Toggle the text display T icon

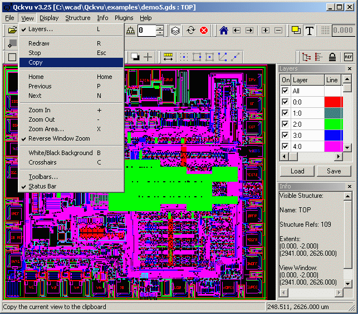(x=310, y=31)
